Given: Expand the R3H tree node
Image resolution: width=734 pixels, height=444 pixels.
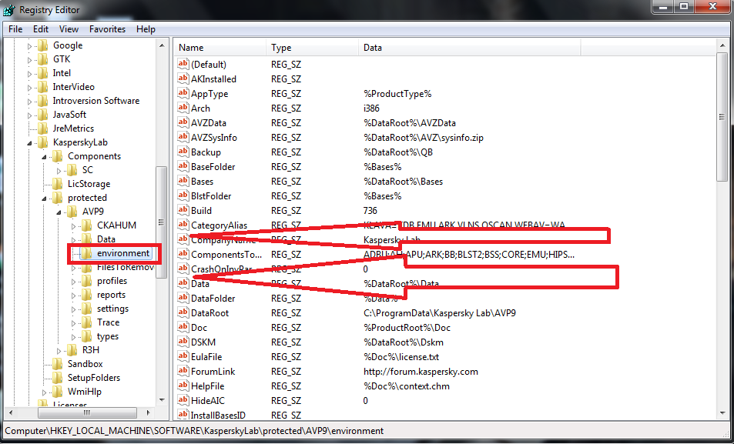Looking at the screenshot, I should point(59,350).
